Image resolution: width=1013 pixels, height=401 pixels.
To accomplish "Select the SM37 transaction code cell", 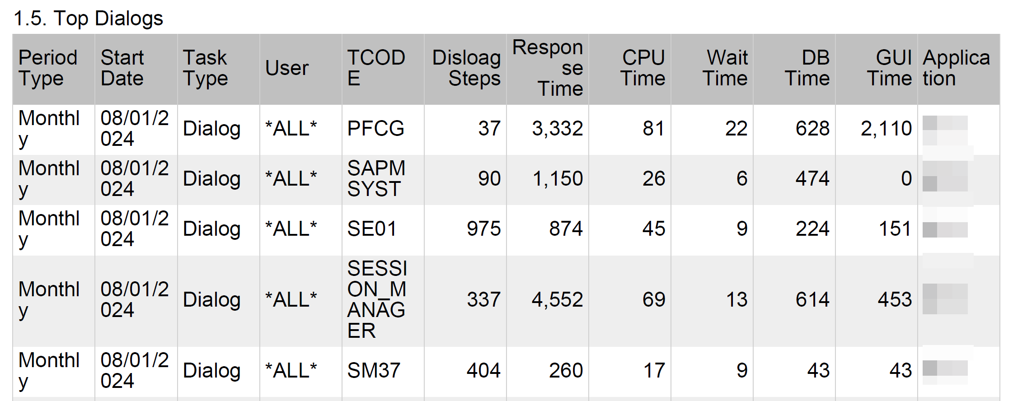I will click(x=374, y=371).
